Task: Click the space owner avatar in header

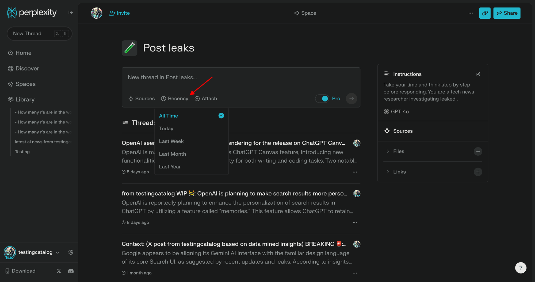Action: pyautogui.click(x=97, y=13)
